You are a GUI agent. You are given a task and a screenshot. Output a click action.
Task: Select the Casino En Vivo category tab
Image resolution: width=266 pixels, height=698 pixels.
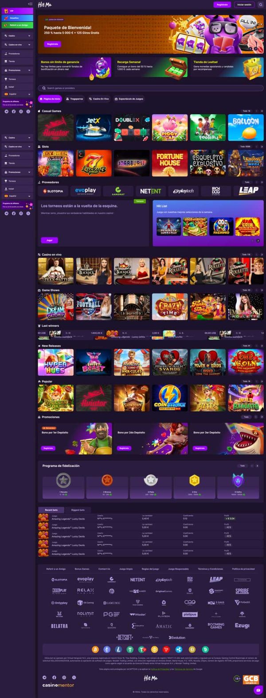pos(99,99)
